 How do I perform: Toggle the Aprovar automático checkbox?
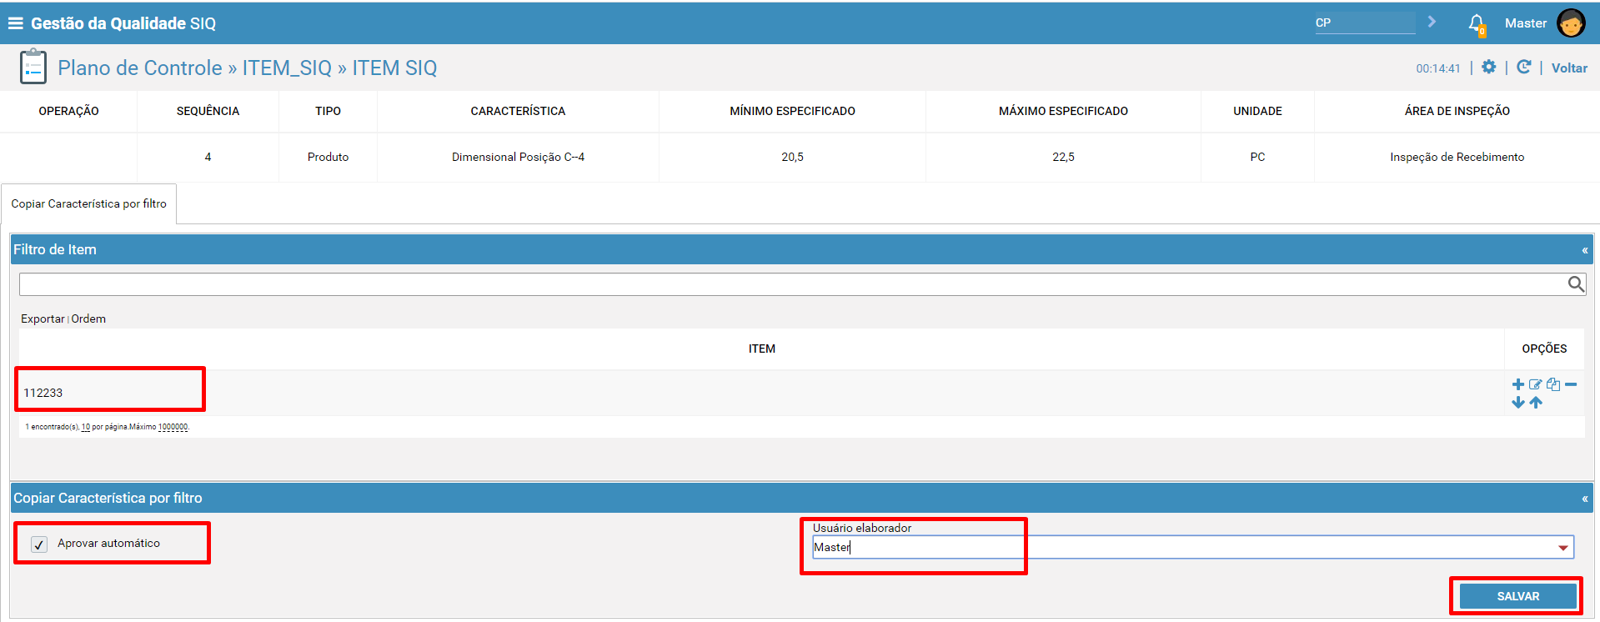click(39, 544)
